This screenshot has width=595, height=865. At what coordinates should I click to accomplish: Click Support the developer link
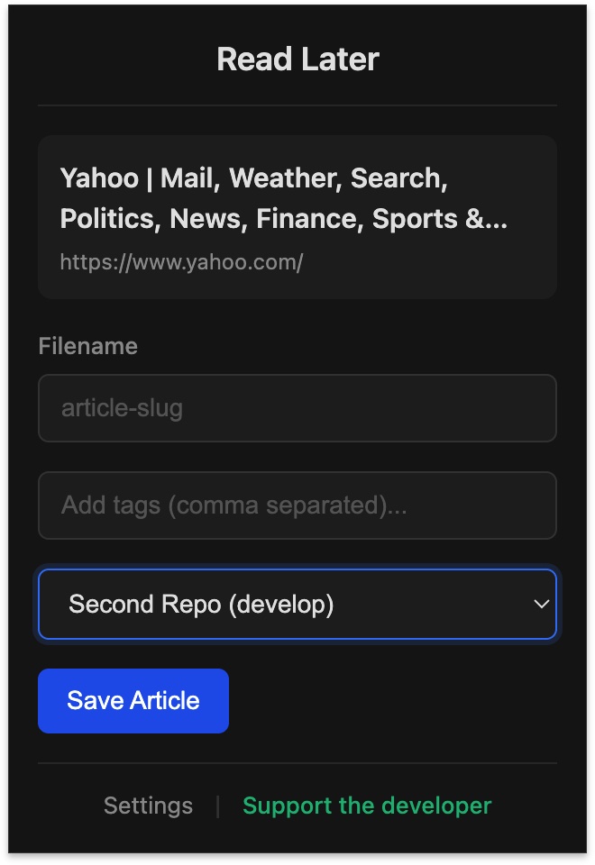[367, 806]
